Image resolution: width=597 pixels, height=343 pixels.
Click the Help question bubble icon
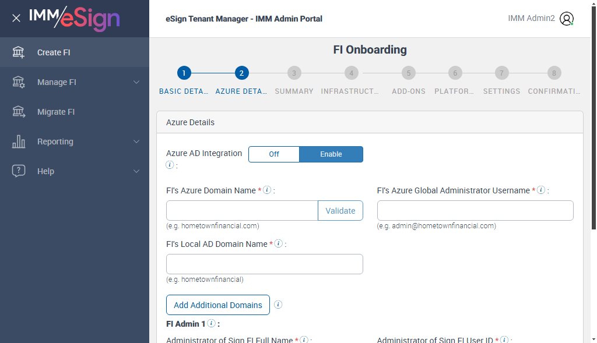pos(18,171)
